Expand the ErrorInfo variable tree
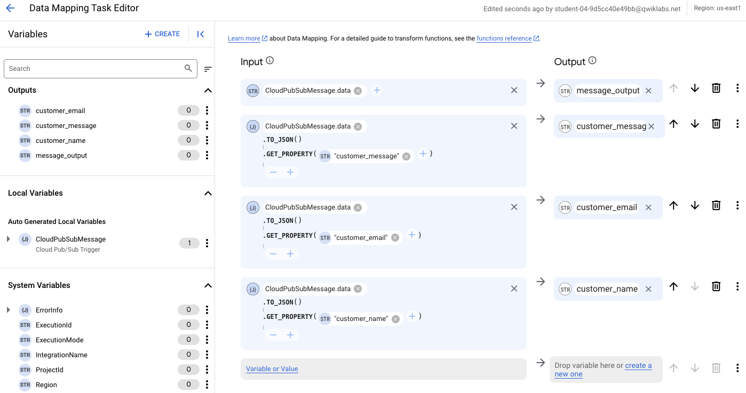746x393 pixels. pyautogui.click(x=9, y=310)
